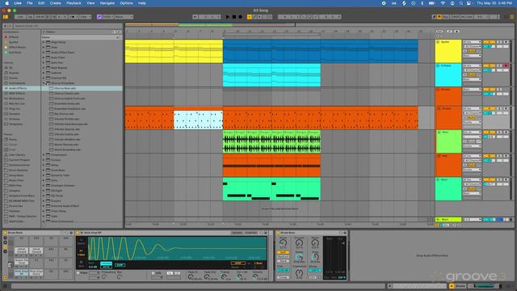Select the red Effects collection label

tap(14, 37)
